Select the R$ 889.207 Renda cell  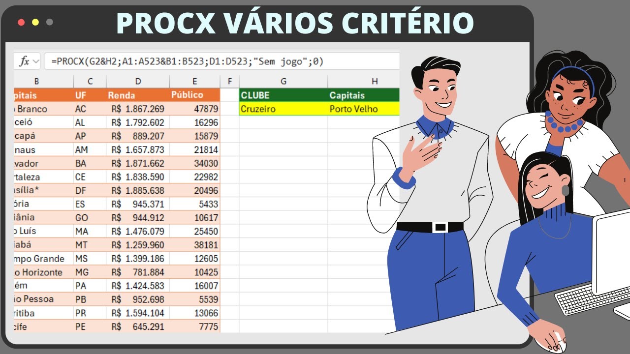pos(138,136)
